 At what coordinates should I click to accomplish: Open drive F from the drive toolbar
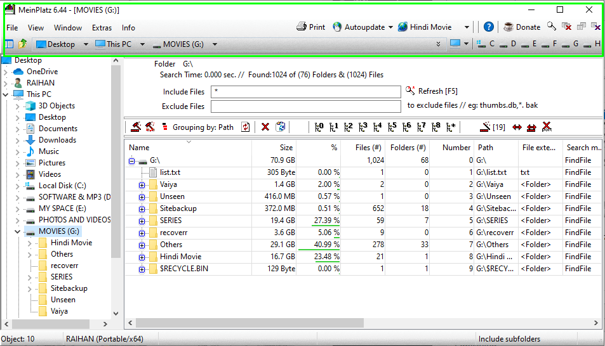click(550, 44)
